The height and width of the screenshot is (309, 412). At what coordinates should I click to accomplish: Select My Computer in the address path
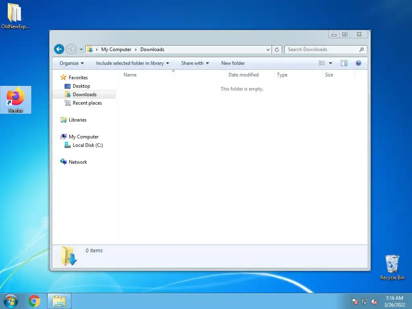tap(116, 49)
